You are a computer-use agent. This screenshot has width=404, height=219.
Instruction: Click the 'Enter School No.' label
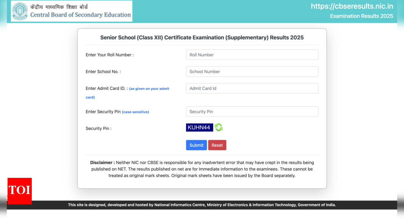click(x=103, y=72)
